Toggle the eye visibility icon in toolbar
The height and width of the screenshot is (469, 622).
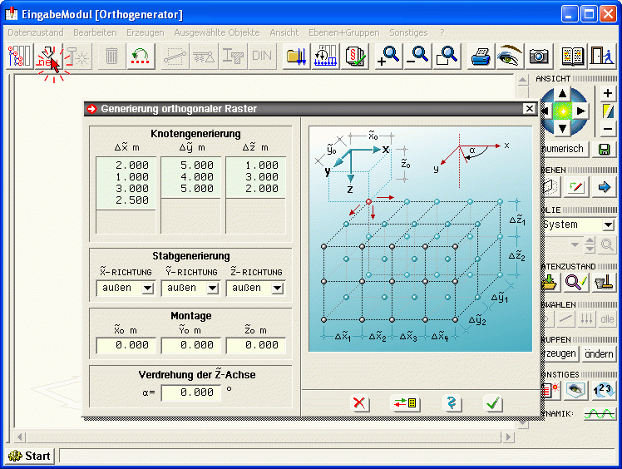(508, 56)
